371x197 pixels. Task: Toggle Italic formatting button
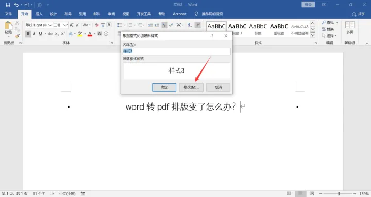coord(35,34)
